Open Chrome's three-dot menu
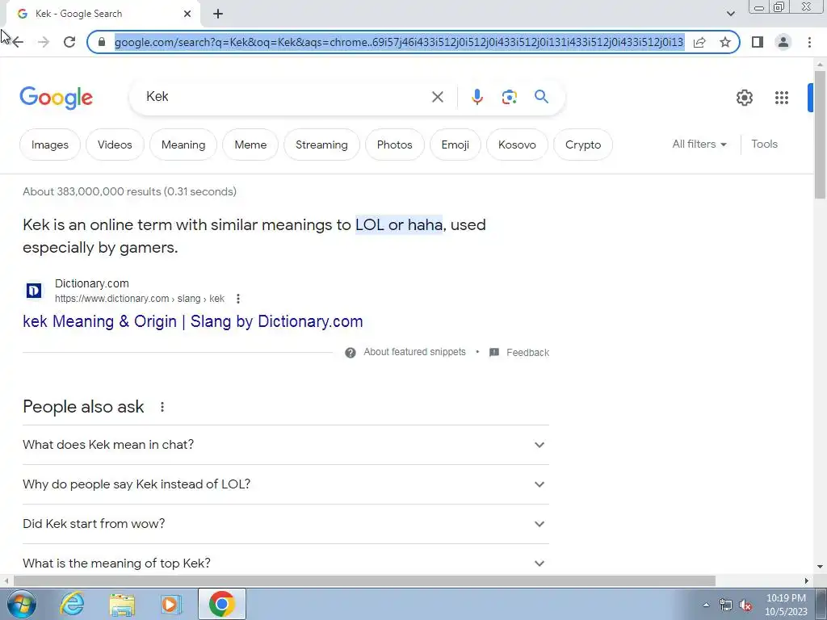The width and height of the screenshot is (827, 620). tap(809, 42)
